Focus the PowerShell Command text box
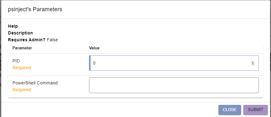This screenshot has height=117, width=271. pos(174,85)
